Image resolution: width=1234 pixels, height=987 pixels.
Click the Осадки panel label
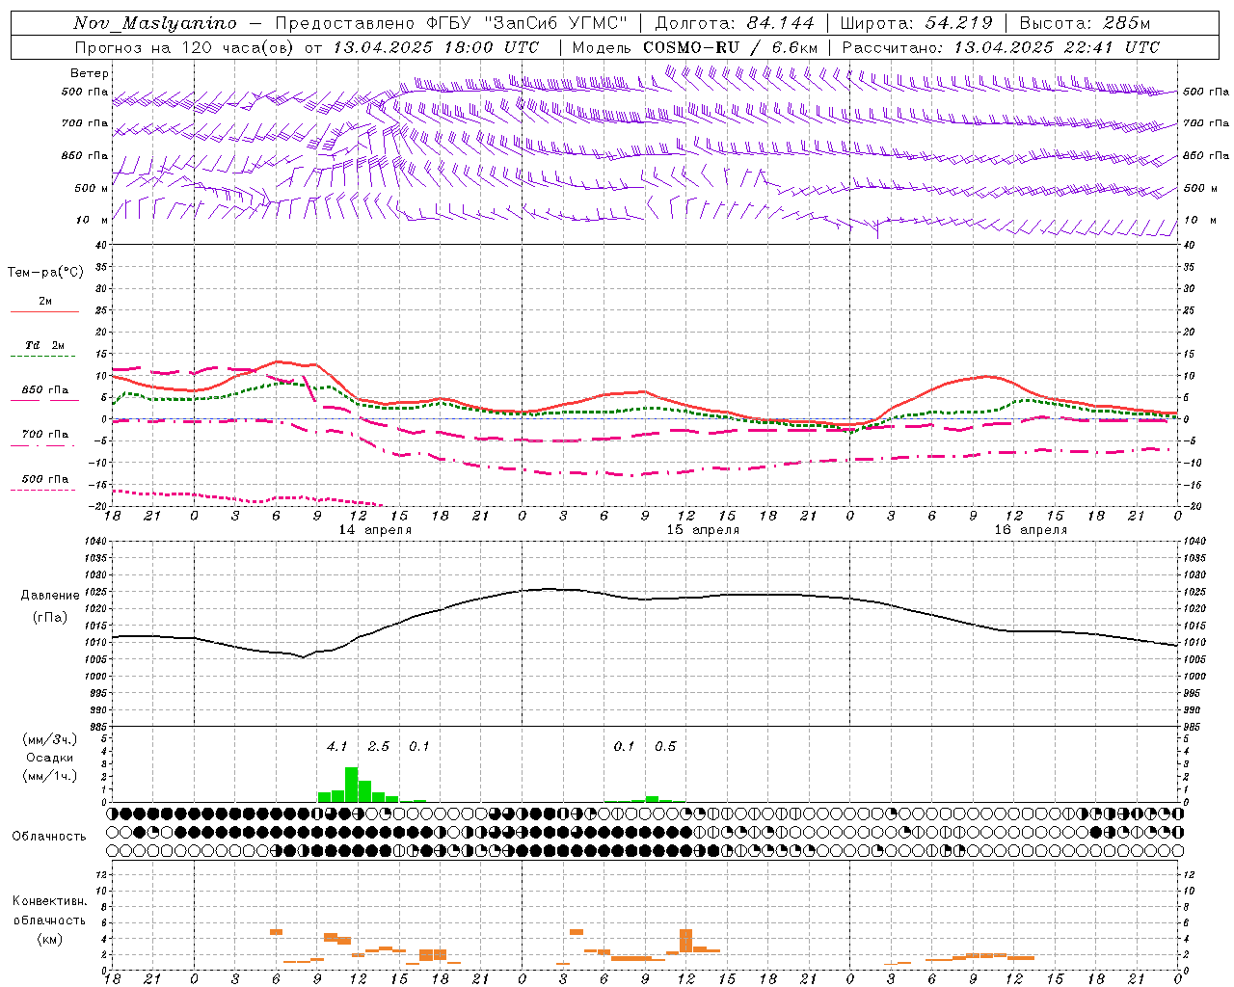pyautogui.click(x=50, y=759)
